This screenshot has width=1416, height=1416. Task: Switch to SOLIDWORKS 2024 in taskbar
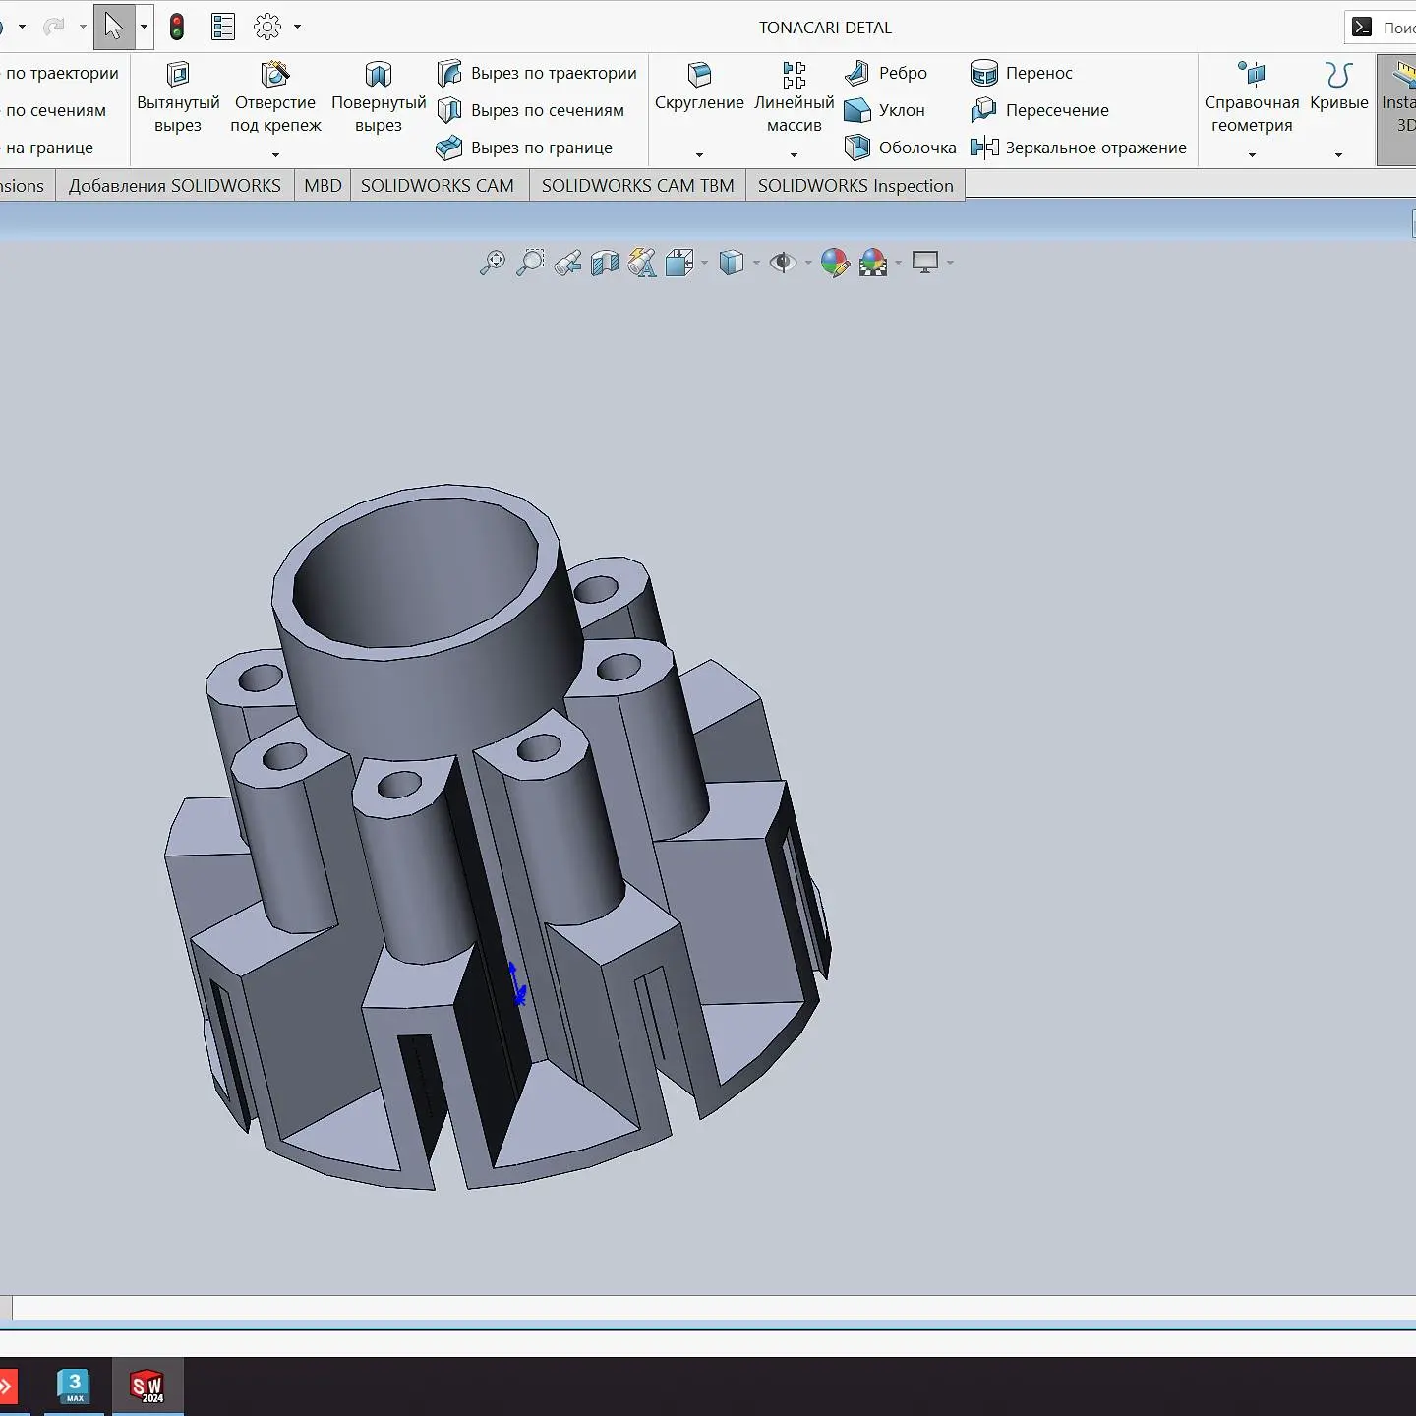(147, 1386)
